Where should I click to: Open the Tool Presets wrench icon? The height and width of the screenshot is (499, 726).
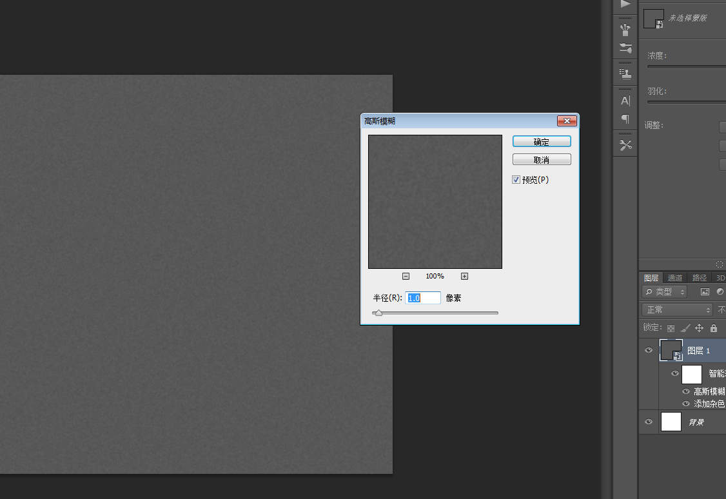[x=625, y=145]
